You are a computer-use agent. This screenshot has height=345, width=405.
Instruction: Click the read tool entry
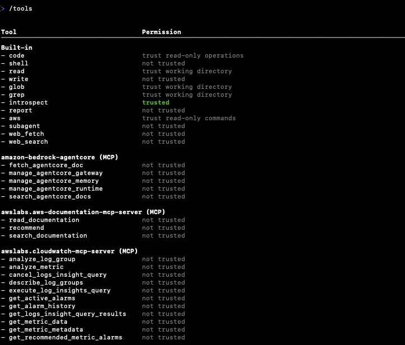17,71
